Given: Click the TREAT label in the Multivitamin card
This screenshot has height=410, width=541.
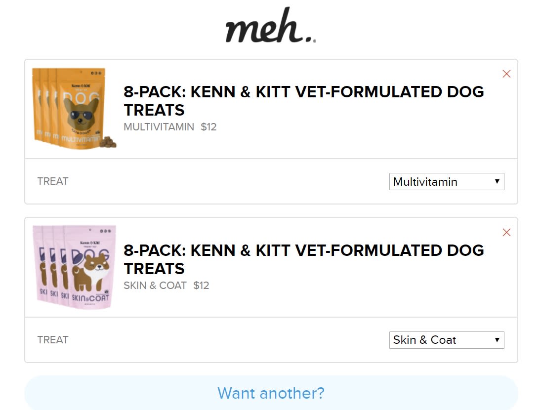Looking at the screenshot, I should pos(53,181).
